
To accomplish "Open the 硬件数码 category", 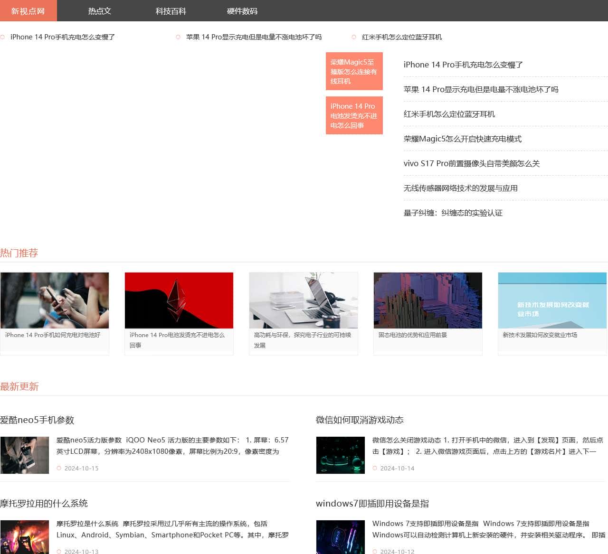I will 242,11.
